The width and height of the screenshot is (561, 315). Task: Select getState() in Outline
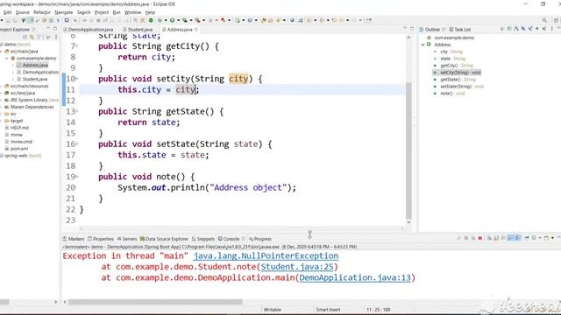click(x=458, y=80)
